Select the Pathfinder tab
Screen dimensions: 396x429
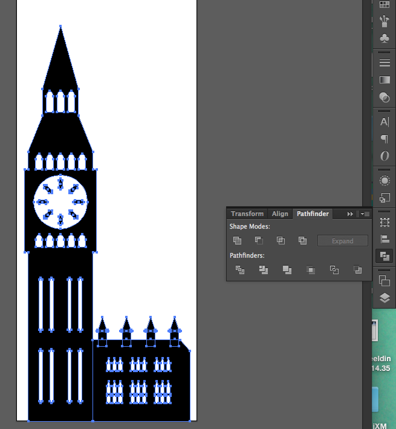(x=313, y=214)
